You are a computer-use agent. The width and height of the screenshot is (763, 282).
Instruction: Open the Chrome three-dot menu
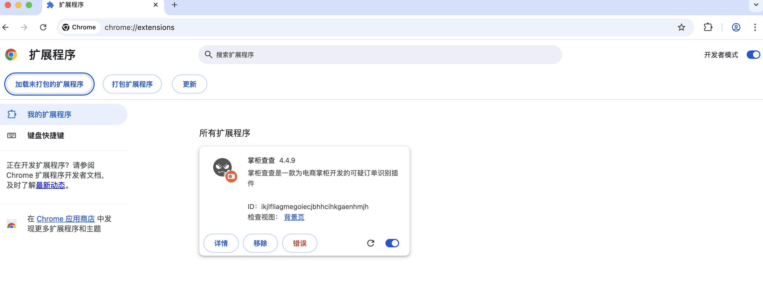tap(755, 27)
